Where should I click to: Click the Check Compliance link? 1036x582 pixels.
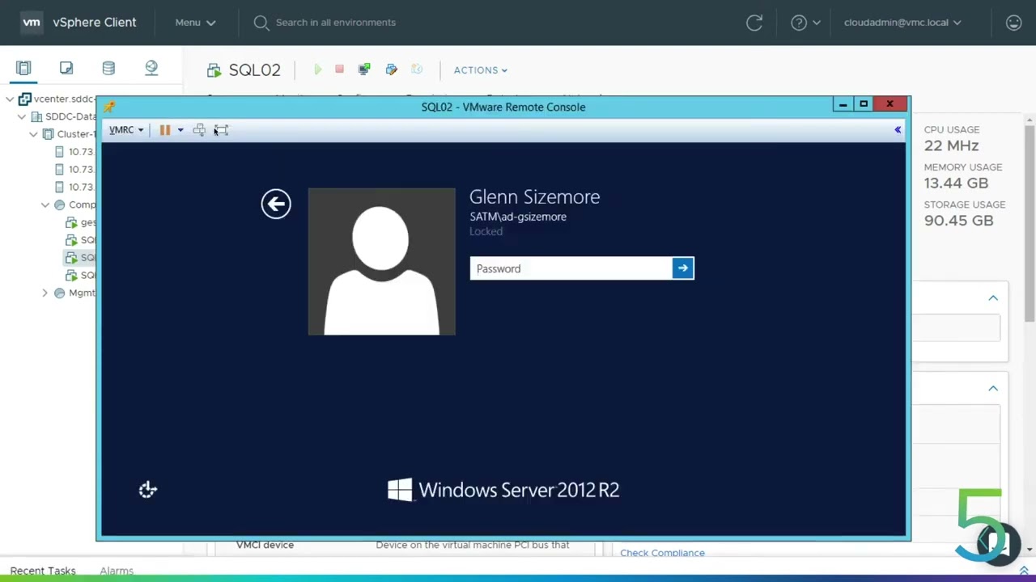coord(662,553)
